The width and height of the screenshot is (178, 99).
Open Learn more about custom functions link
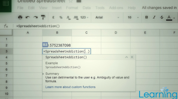click(70, 87)
